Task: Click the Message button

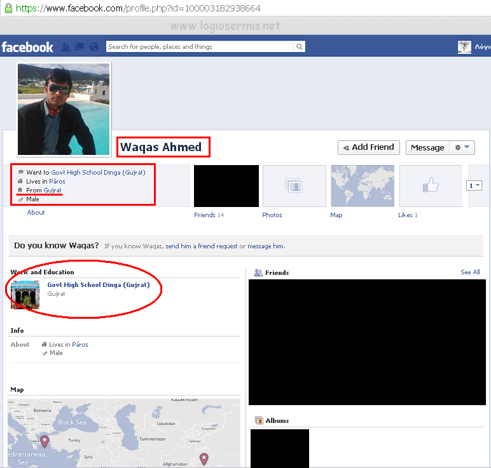Action: tap(427, 147)
